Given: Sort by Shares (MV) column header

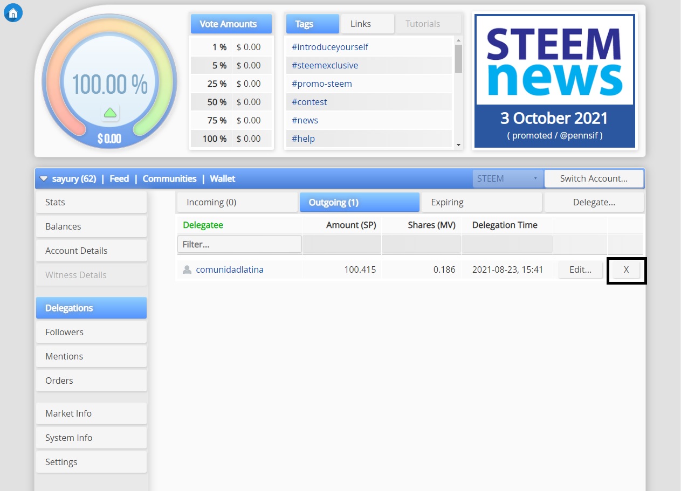Looking at the screenshot, I should (431, 225).
